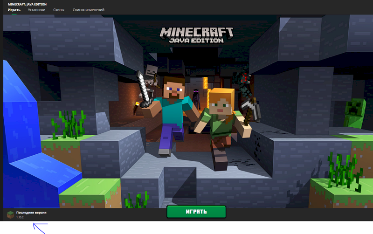This screenshot has width=373, height=234.
Task: Click the Creeper peeking on the right
Action: point(355,112)
